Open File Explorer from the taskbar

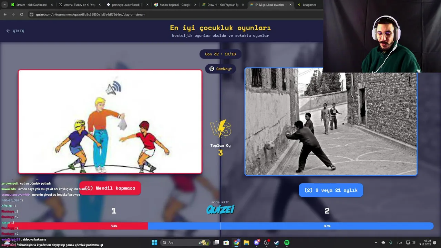246,242
